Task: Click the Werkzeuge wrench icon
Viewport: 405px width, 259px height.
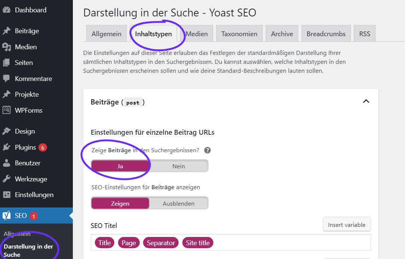Action: (6, 179)
